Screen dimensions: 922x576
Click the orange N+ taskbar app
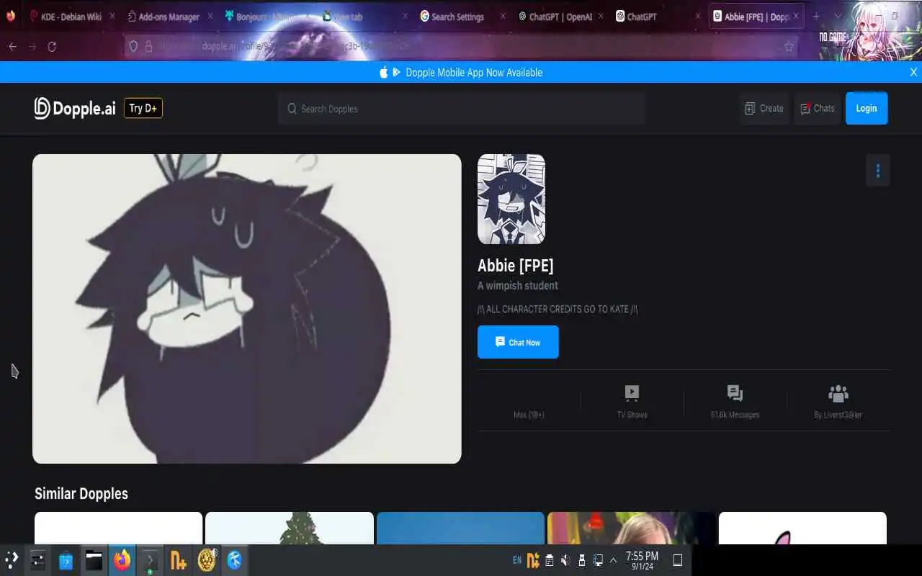(178, 559)
